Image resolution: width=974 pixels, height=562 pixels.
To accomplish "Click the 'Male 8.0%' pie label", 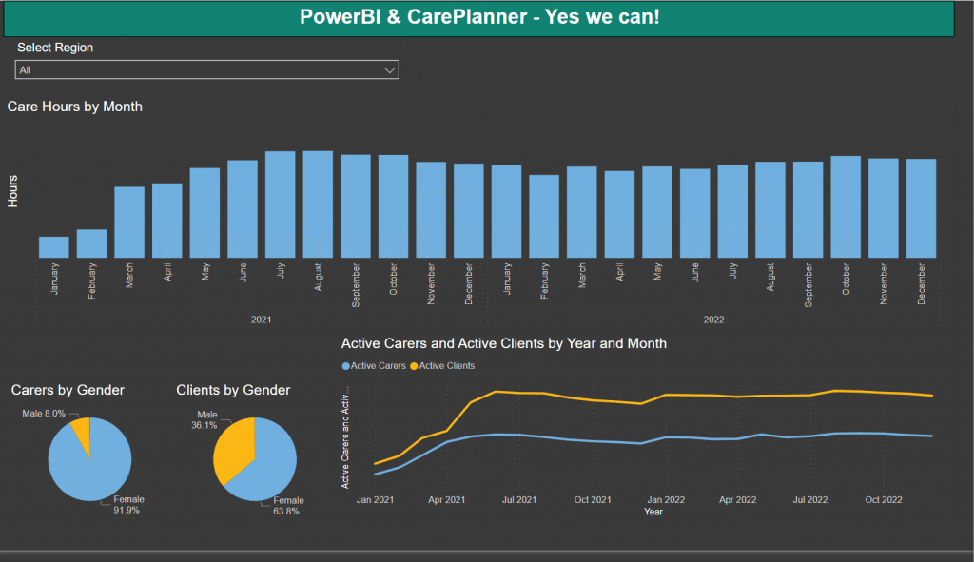I will [44, 414].
